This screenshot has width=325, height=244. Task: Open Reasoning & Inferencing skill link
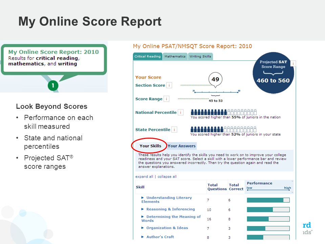click(x=171, y=209)
